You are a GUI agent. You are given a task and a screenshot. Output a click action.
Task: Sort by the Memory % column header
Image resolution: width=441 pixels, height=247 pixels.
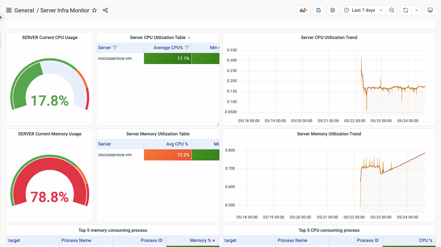click(x=200, y=240)
